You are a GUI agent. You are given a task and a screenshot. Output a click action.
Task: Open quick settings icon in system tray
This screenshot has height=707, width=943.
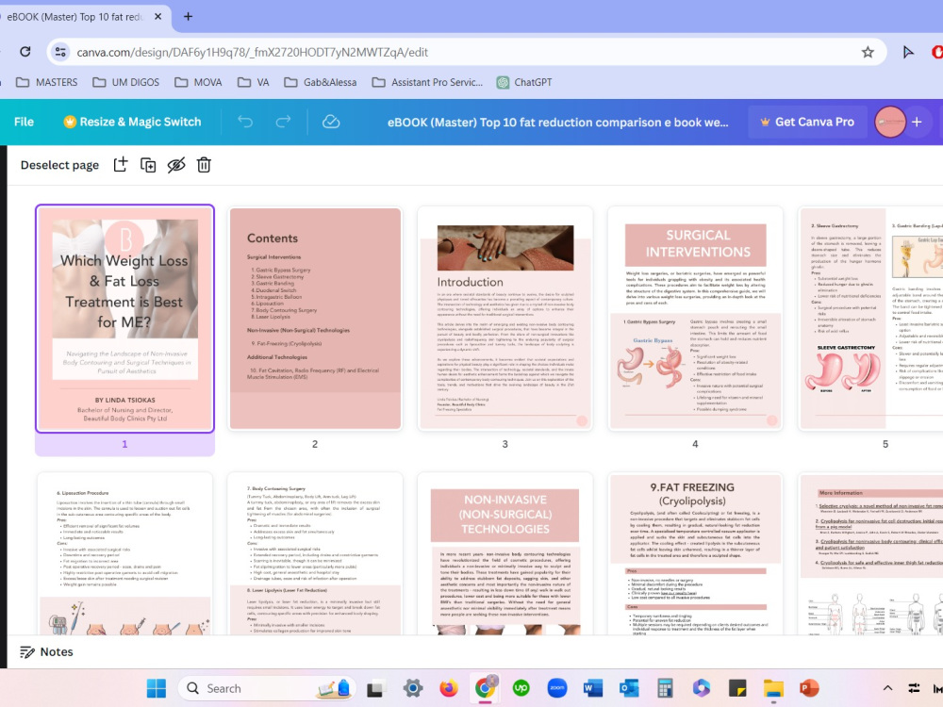[914, 688]
